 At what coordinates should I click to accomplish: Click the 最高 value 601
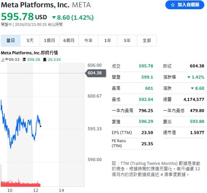point(149,88)
